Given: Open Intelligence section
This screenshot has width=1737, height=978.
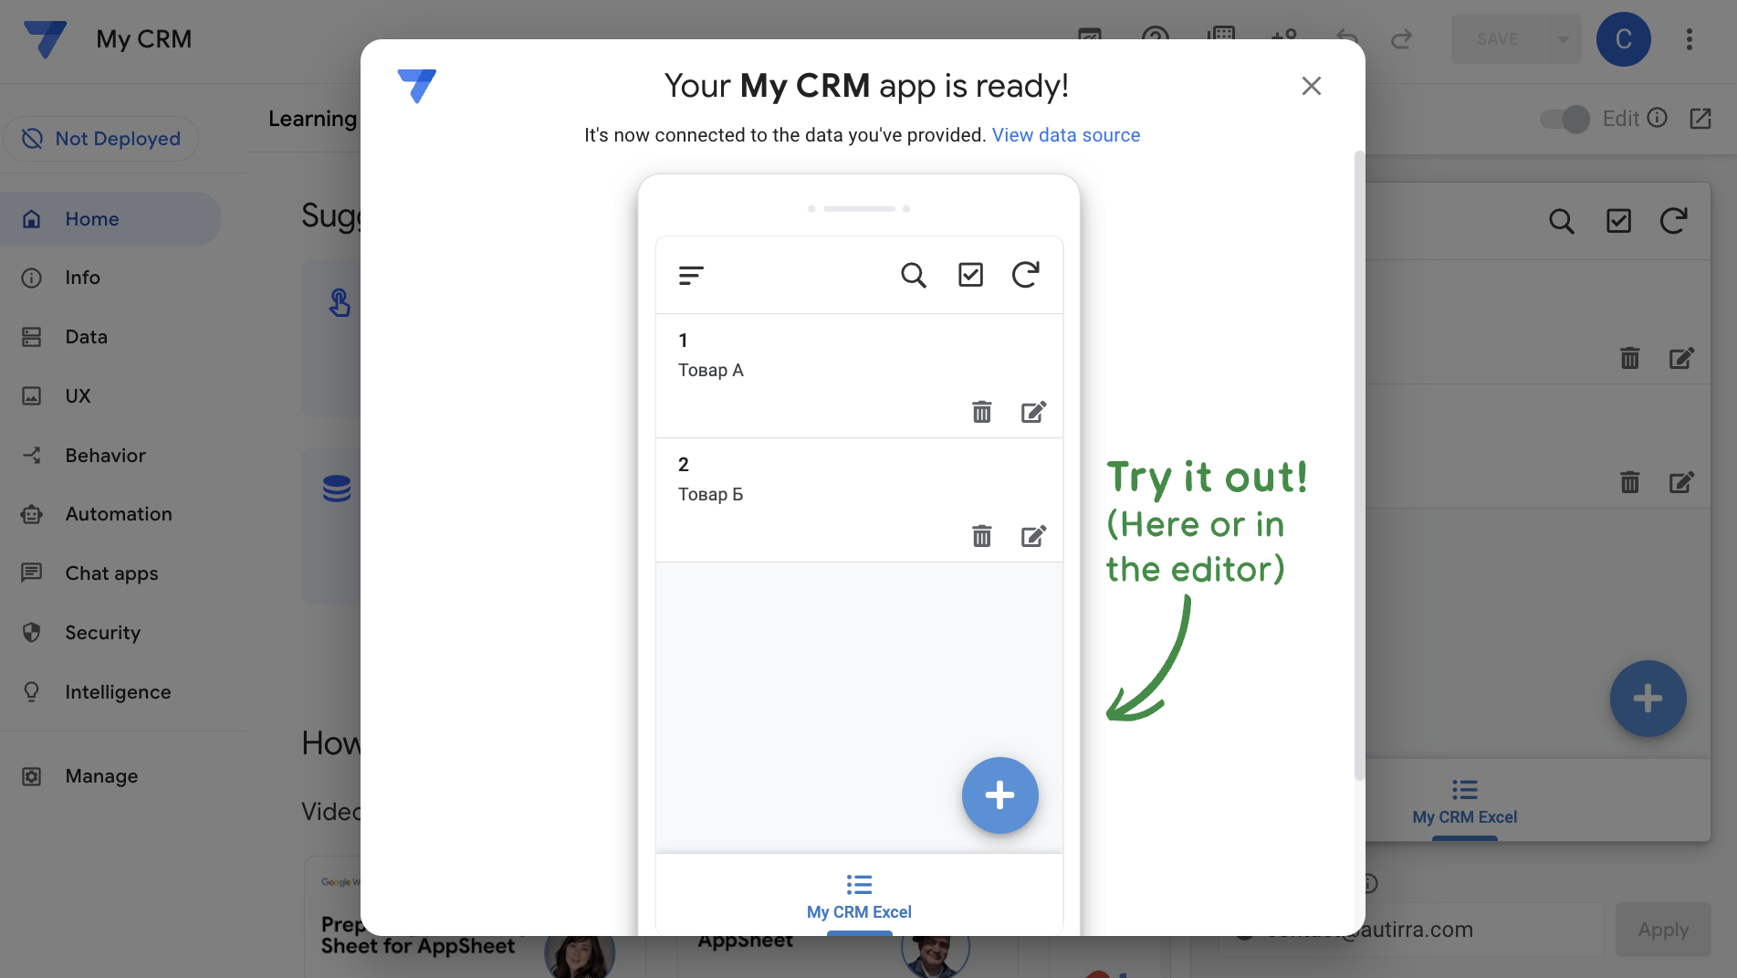Looking at the screenshot, I should (110, 692).
